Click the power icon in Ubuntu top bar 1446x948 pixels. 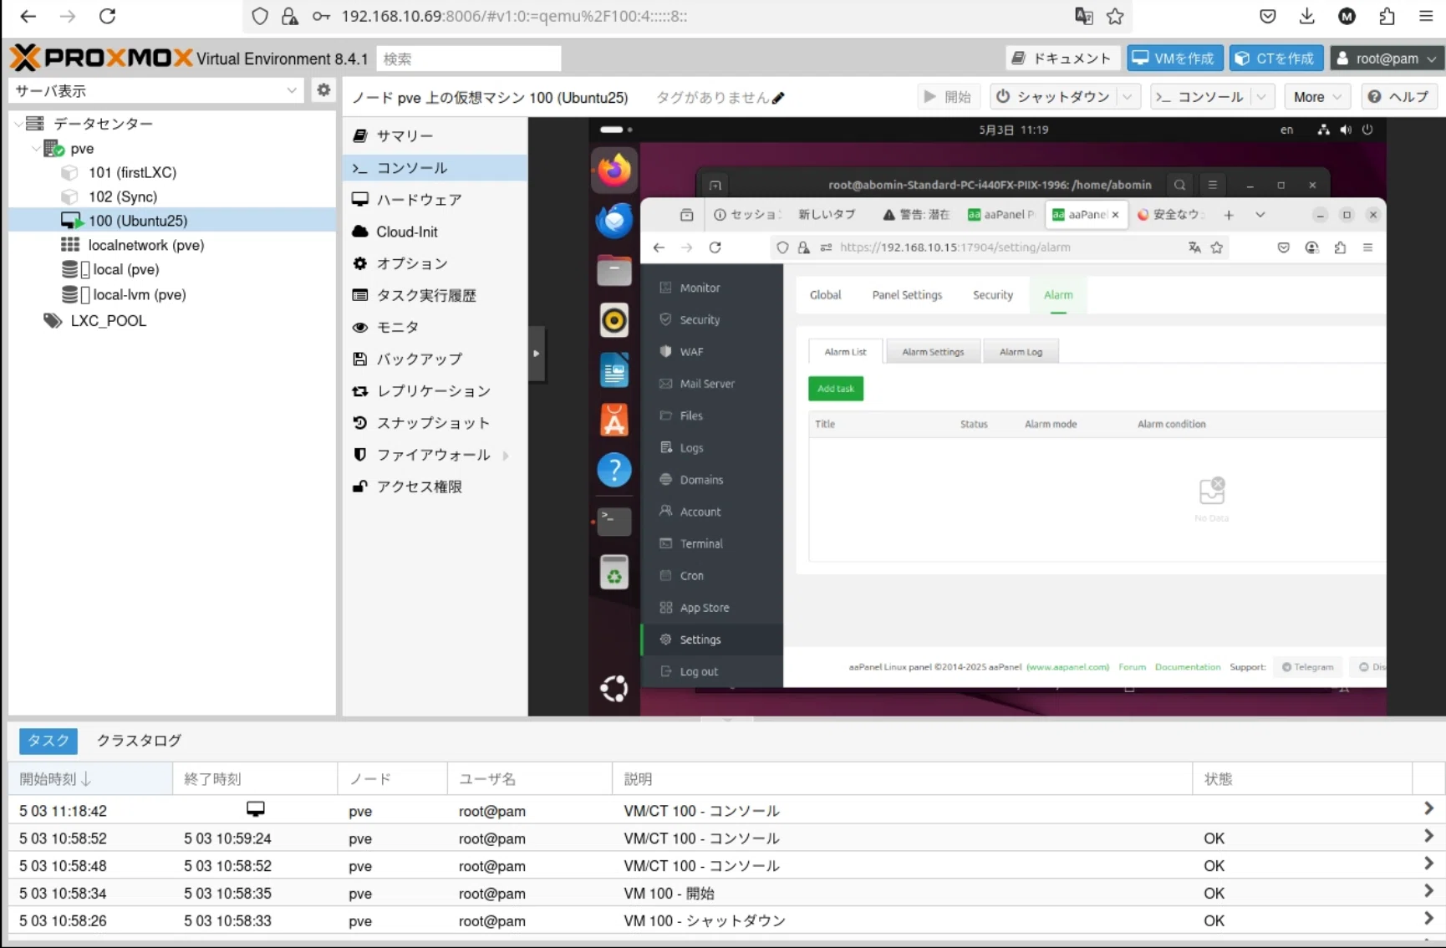(x=1367, y=130)
